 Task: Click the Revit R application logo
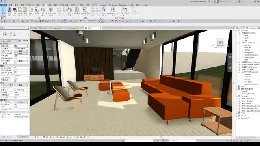coord(2,2)
